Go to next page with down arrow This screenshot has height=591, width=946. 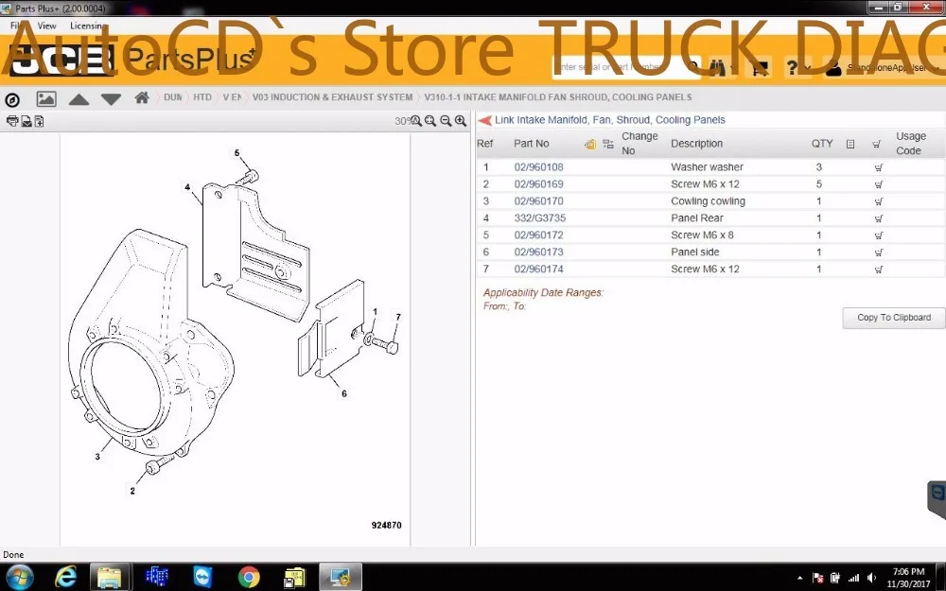coord(111,99)
